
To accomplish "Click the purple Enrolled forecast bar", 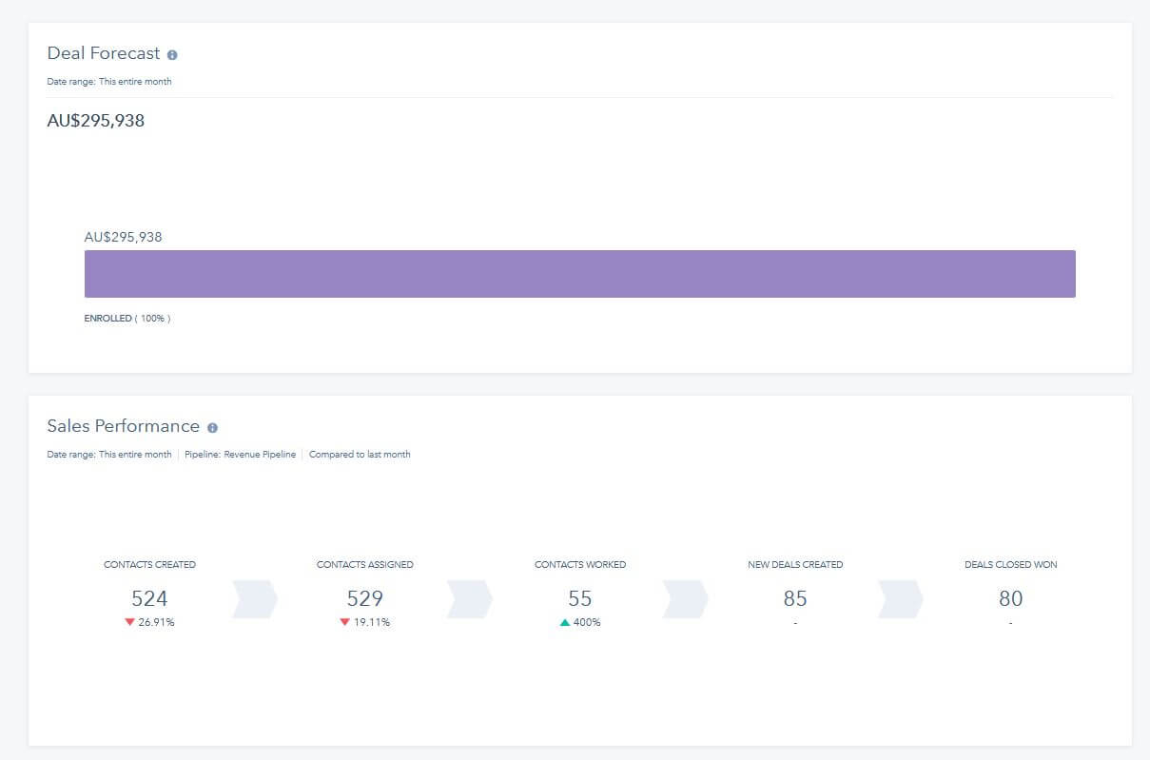I will click(x=579, y=274).
